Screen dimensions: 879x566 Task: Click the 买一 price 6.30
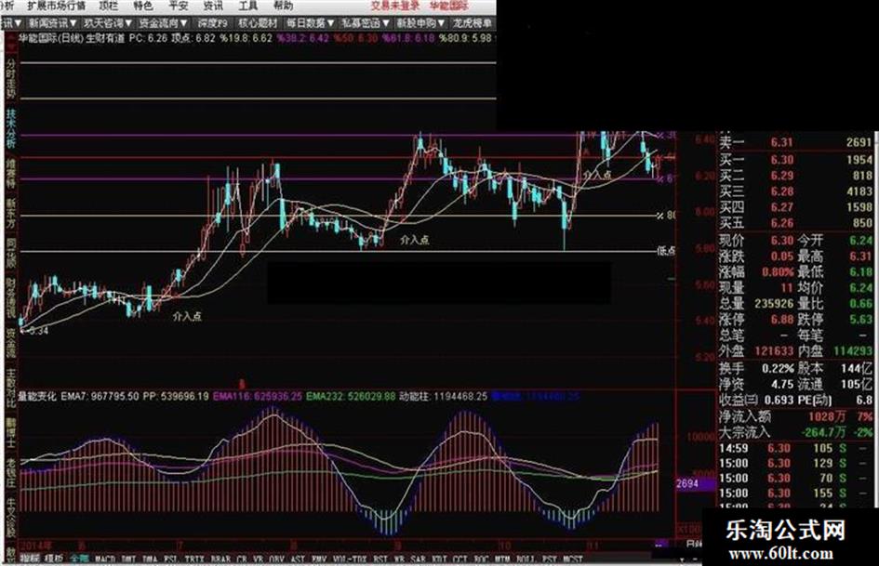tap(781, 160)
